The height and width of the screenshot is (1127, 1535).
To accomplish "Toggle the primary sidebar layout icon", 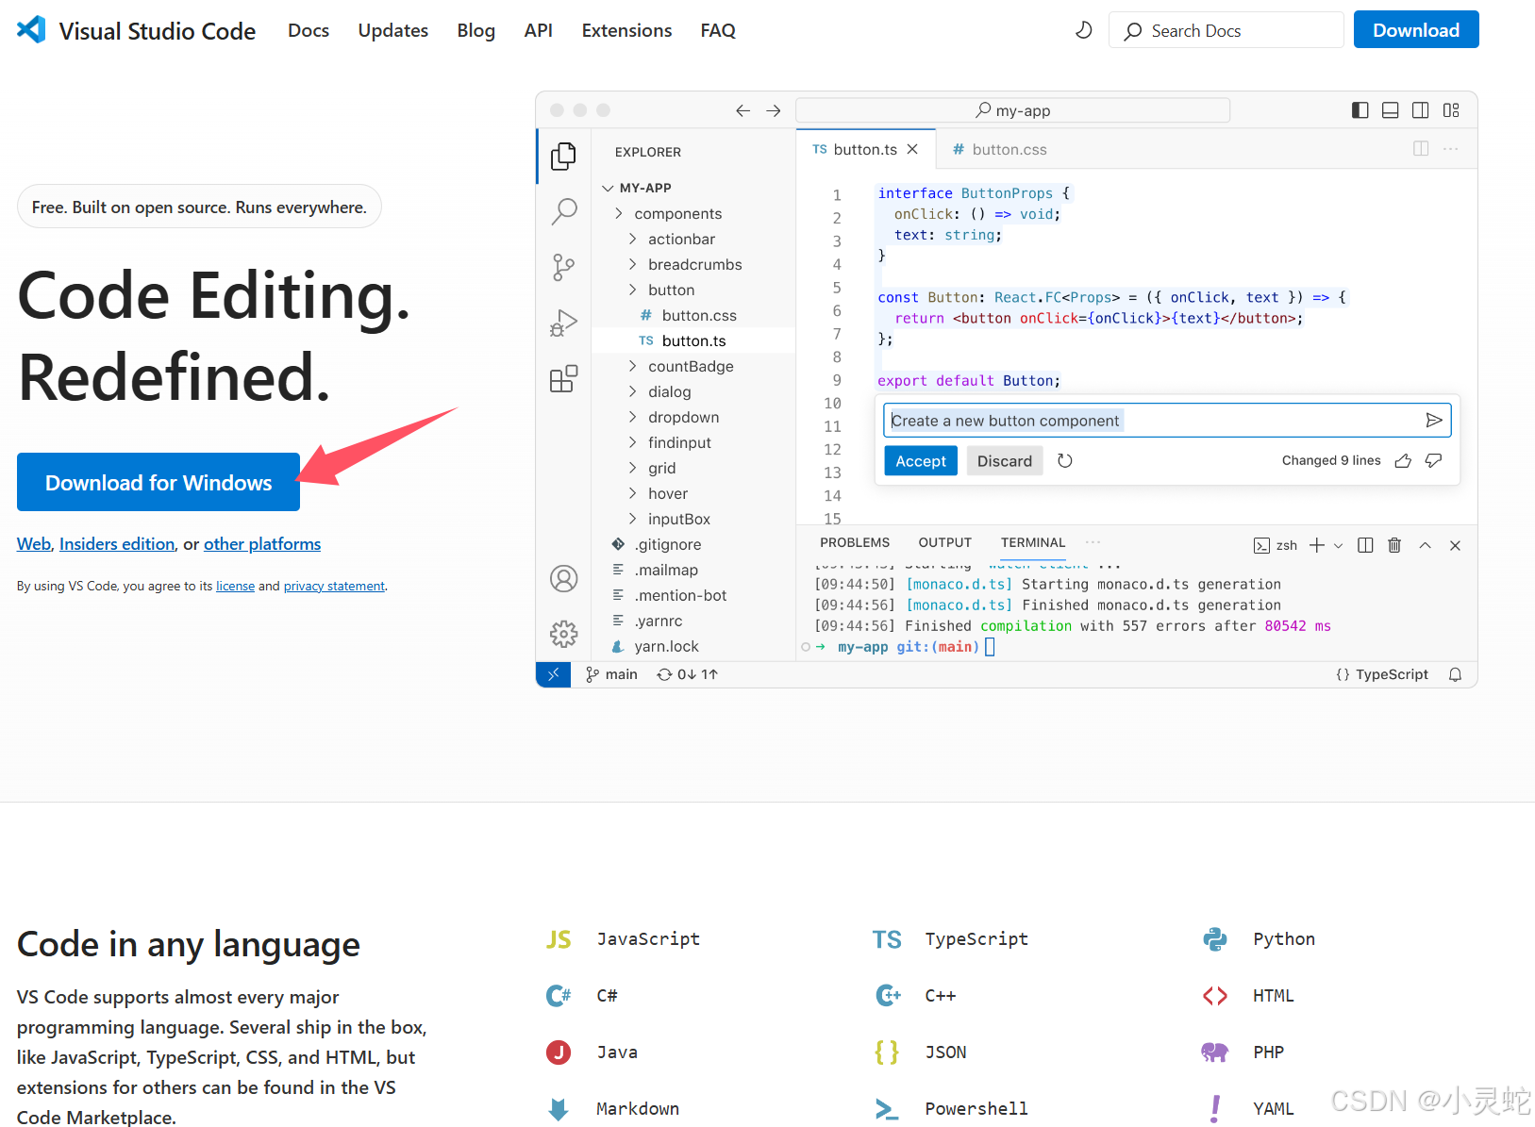I will 1360,110.
